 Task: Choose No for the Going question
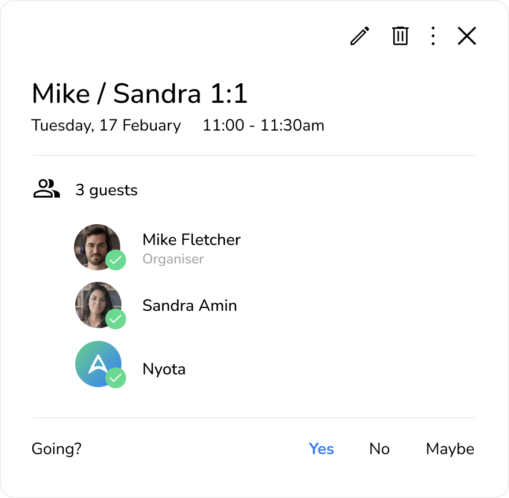pyautogui.click(x=379, y=449)
